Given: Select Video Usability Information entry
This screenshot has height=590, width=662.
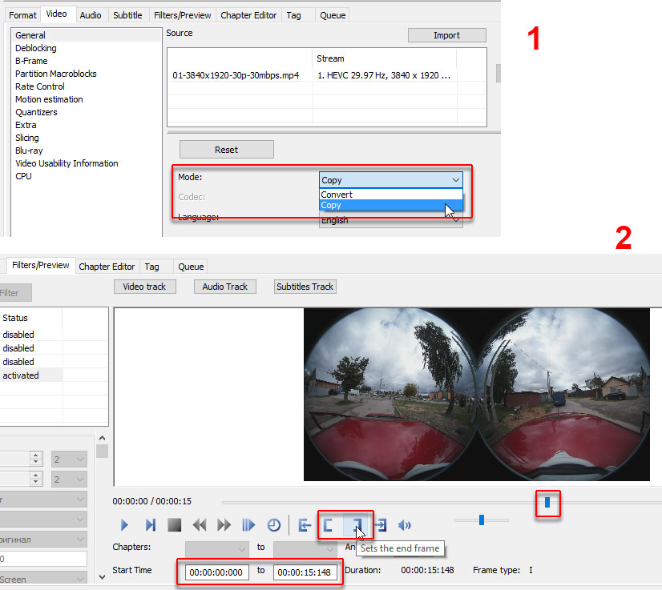Looking at the screenshot, I should 86,163.
